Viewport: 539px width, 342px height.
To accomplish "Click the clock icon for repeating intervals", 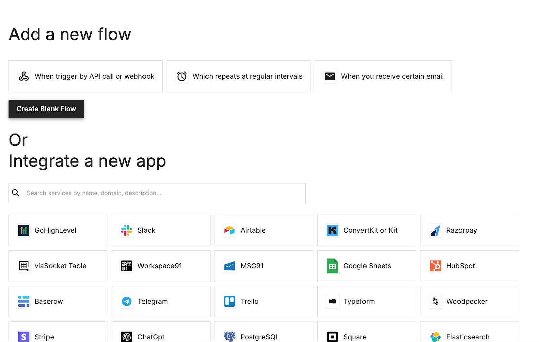I will (182, 76).
